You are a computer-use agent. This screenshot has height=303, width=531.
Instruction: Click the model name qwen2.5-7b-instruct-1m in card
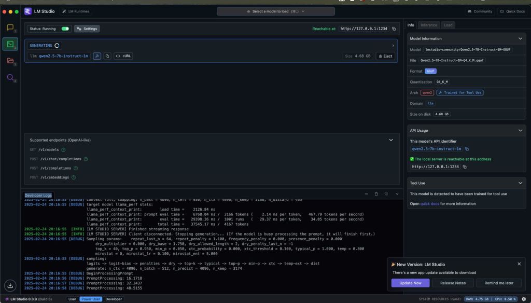click(x=63, y=56)
